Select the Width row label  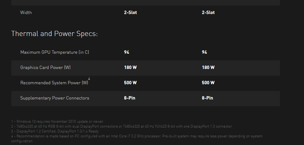pyautogui.click(x=26, y=13)
